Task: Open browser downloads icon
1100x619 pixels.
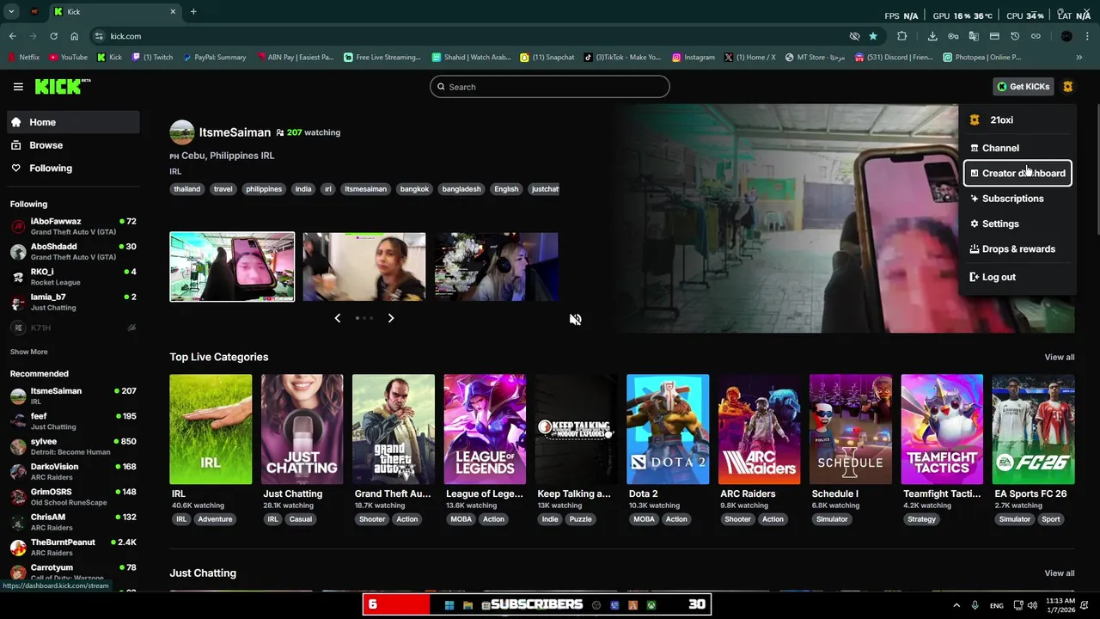Action: point(932,36)
